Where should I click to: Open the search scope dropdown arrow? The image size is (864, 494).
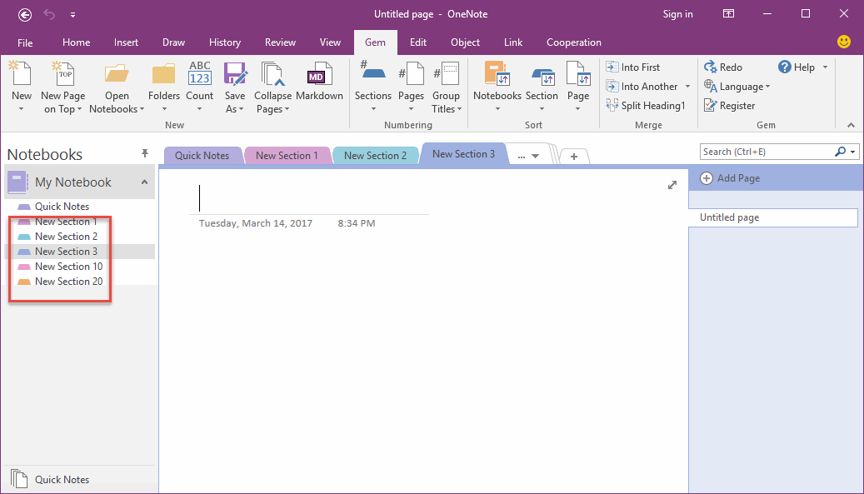(853, 152)
